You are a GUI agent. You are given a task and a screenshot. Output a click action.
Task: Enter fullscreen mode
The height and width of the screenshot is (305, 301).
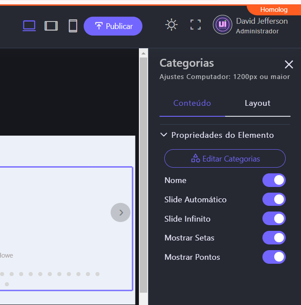pyautogui.click(x=195, y=25)
